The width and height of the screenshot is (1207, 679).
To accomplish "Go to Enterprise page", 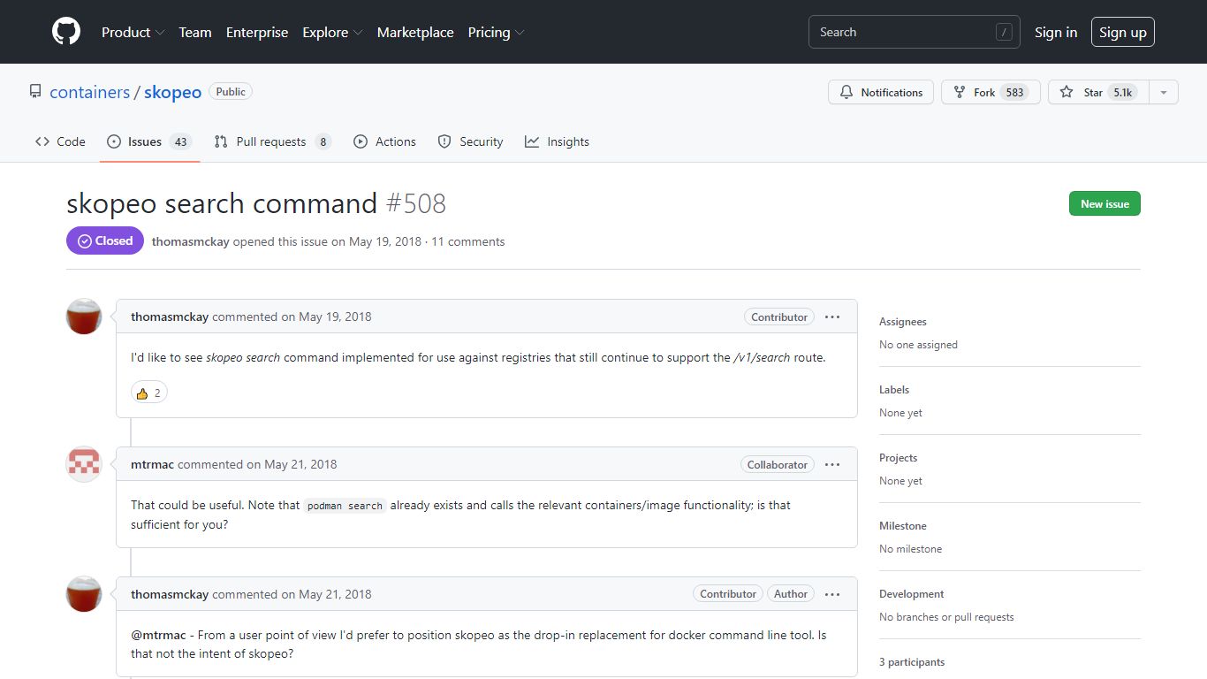I will coord(257,32).
